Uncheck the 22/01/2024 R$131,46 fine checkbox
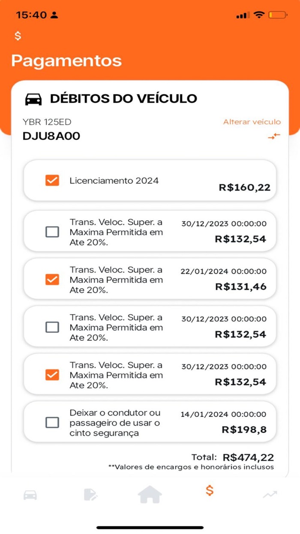300x534 pixels. coord(52,279)
